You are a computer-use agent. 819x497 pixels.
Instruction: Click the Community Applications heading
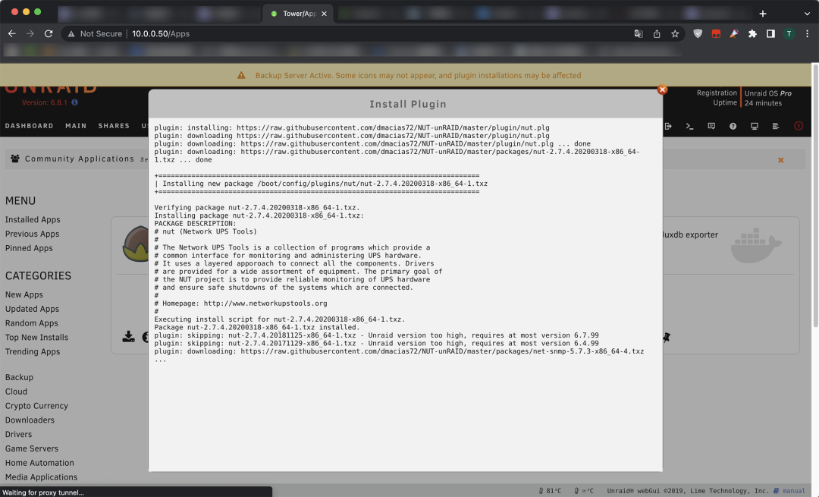80,159
